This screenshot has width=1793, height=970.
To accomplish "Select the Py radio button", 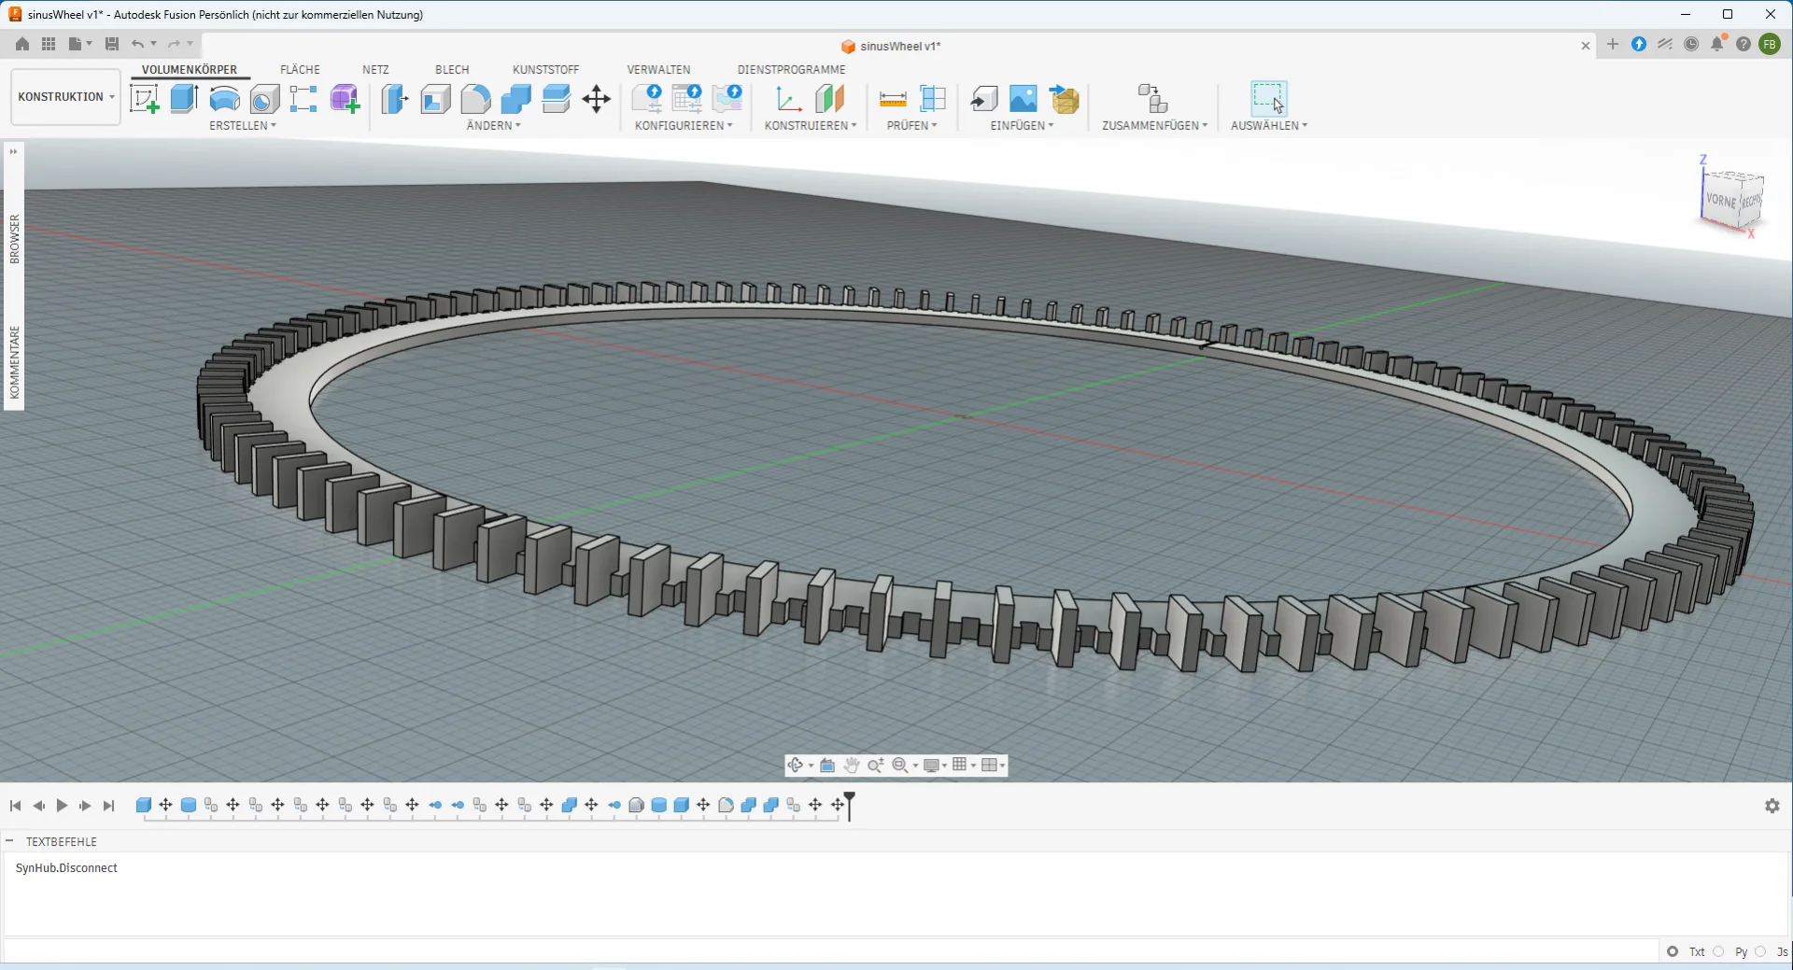I will (x=1718, y=951).
